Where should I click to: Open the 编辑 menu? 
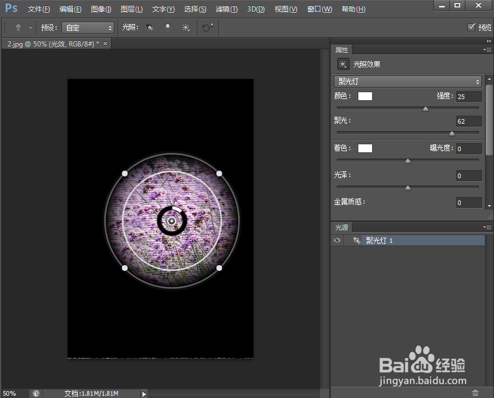point(70,9)
